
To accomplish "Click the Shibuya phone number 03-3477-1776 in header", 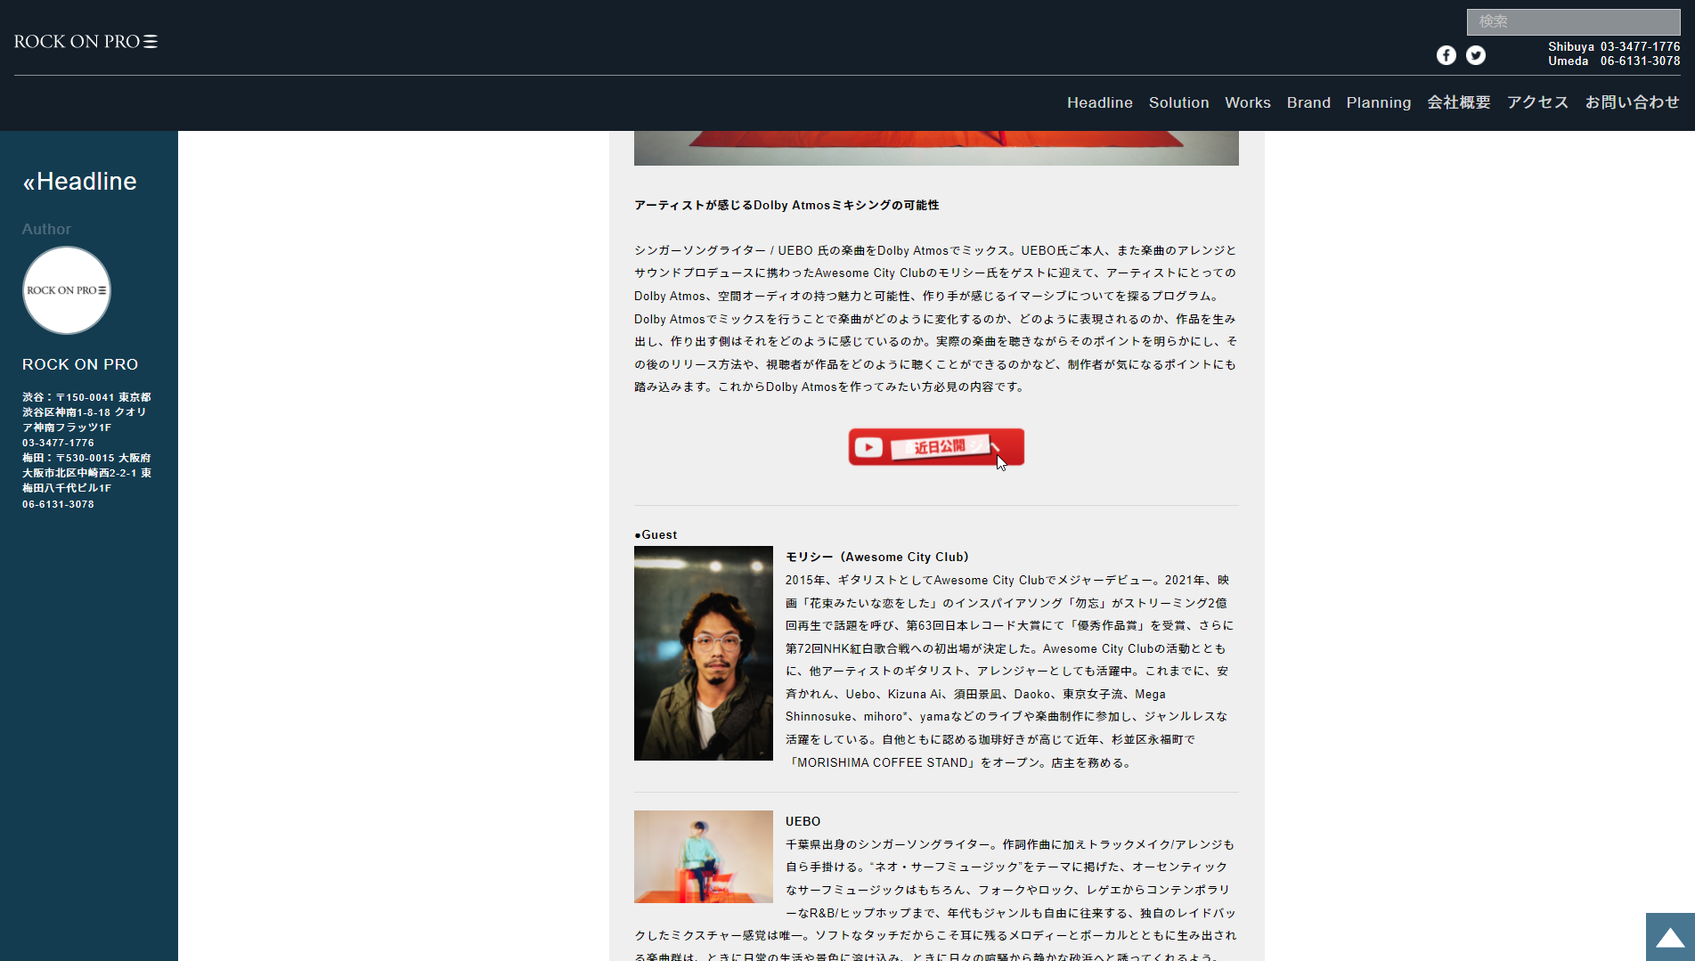I will tap(1640, 46).
